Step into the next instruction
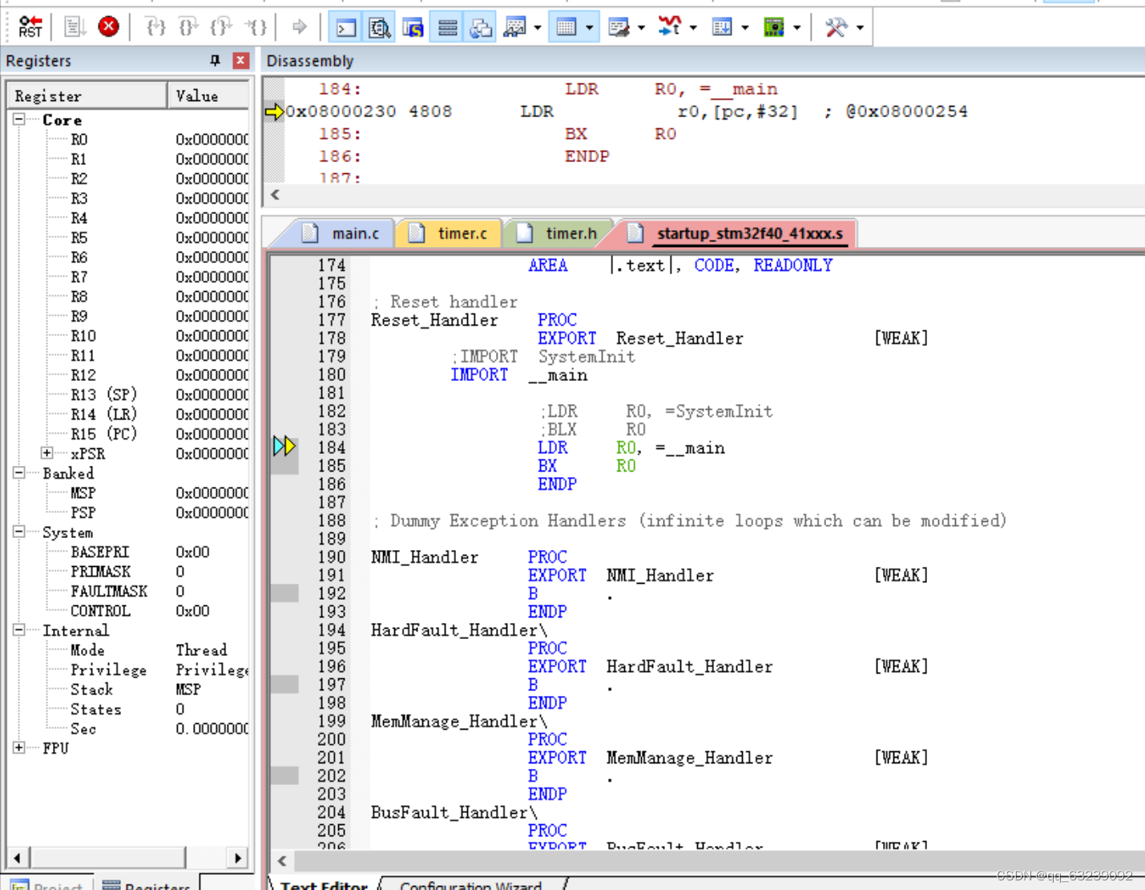Image resolution: width=1145 pixels, height=890 pixels. pos(155,26)
